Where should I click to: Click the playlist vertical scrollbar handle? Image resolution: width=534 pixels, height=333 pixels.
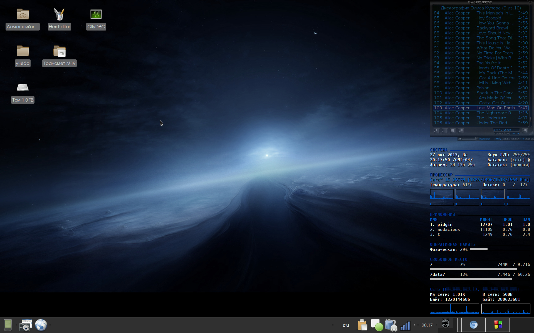pyautogui.click(x=530, y=119)
